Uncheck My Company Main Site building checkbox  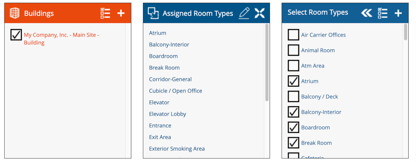pos(16,35)
